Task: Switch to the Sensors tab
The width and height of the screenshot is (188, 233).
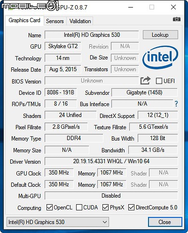Action: [55, 21]
